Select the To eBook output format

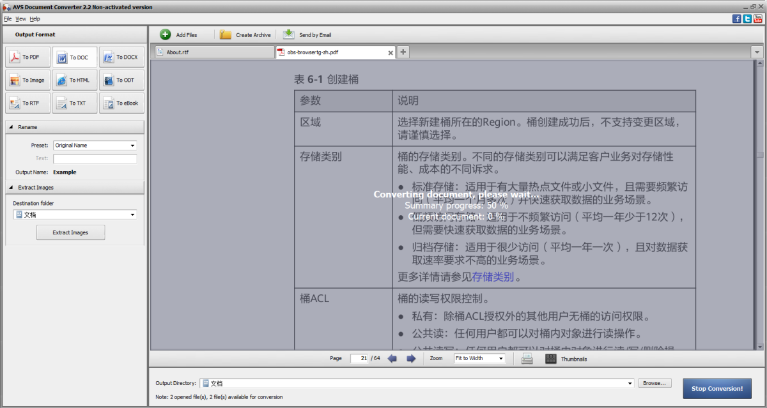point(121,103)
